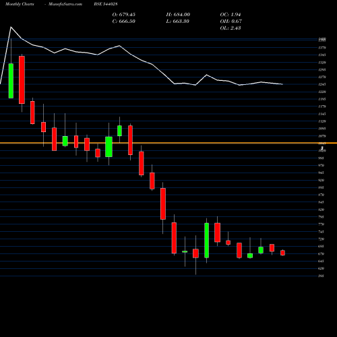Click the 895 price axis label
The width and height of the screenshot is (337, 337).
coord(321,187)
